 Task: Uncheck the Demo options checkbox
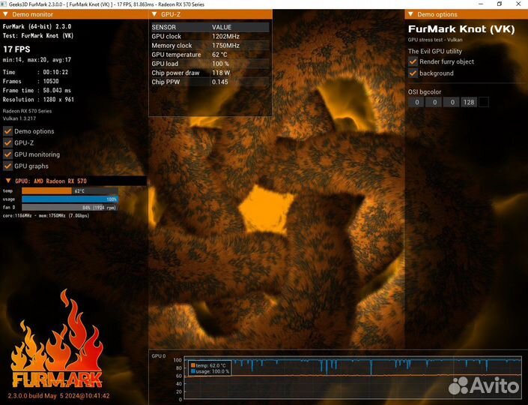click(x=8, y=131)
